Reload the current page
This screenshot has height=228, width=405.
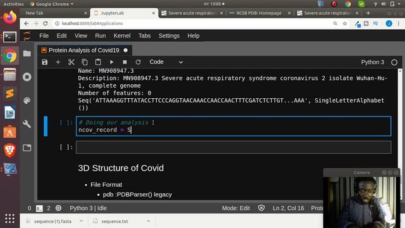(45, 23)
